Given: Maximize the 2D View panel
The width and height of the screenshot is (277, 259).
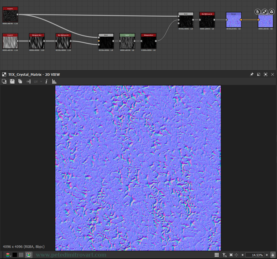Looking at the screenshot, I should [266, 74].
